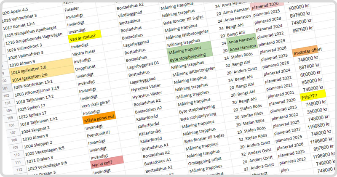Select the '600000 kr' cell
This screenshot has height=177, width=337.
coord(310,74)
